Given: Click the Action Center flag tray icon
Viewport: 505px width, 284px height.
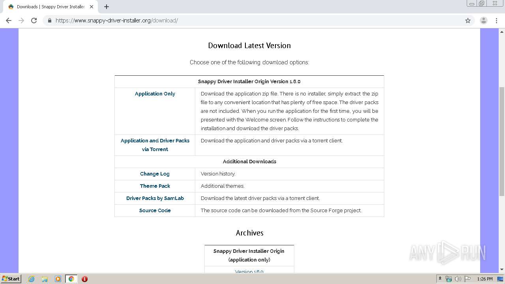Looking at the screenshot, I should pos(468,279).
